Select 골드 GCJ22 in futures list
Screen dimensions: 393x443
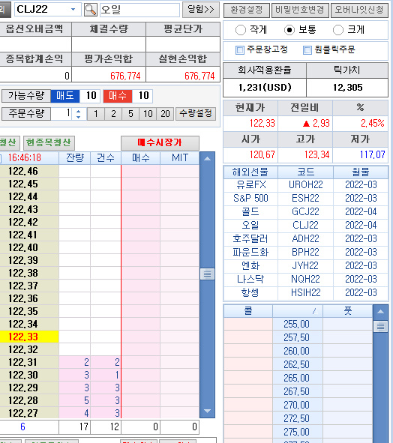point(306,211)
